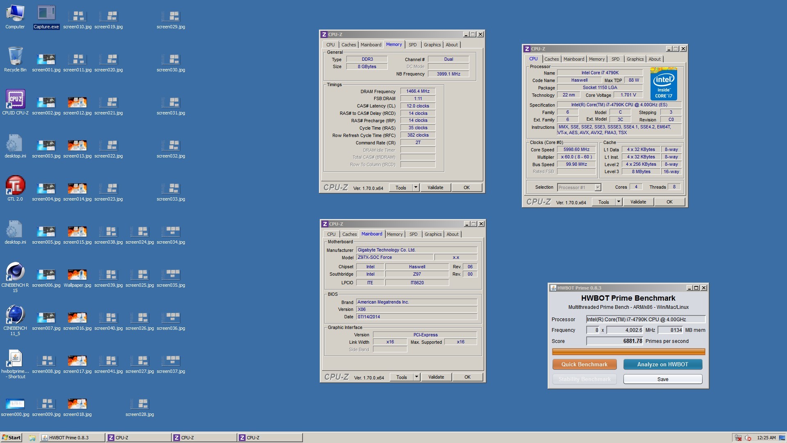Select the screen037.jpg file icon
The width and height of the screenshot is (787, 443).
tap(171, 364)
